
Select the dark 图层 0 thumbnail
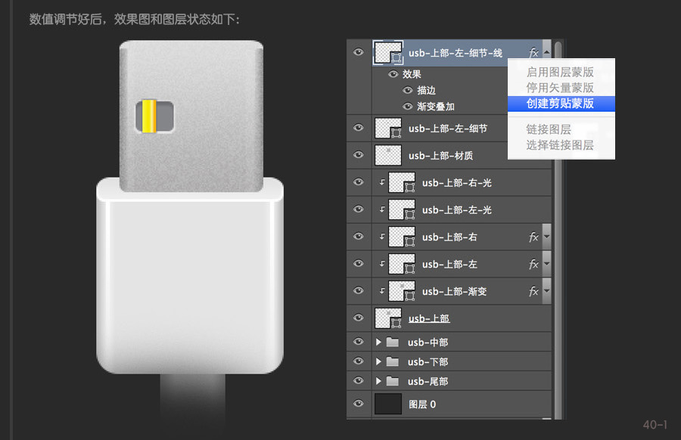pyautogui.click(x=388, y=404)
